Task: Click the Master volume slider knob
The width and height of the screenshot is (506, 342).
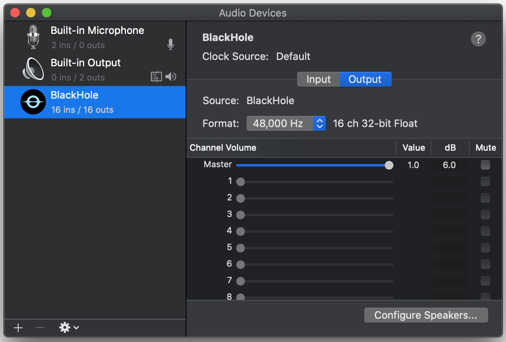Action: [389, 165]
